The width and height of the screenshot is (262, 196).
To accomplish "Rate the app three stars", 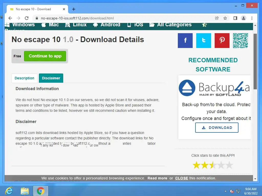I will point(213,165).
